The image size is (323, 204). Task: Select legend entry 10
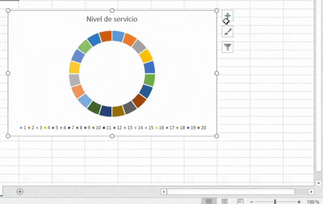[x=97, y=128]
